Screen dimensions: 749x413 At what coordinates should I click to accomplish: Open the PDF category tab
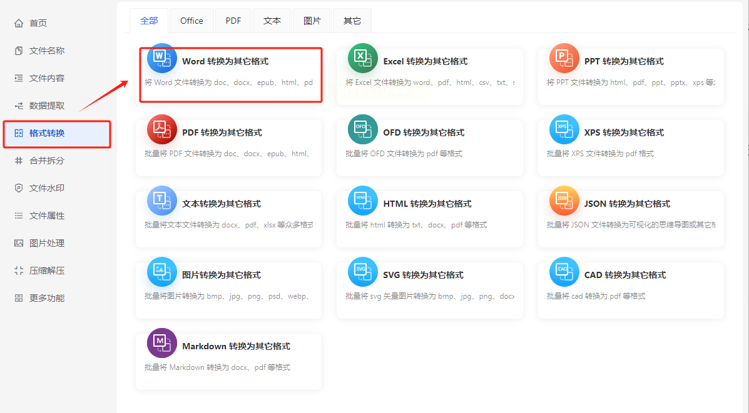pyautogui.click(x=233, y=21)
